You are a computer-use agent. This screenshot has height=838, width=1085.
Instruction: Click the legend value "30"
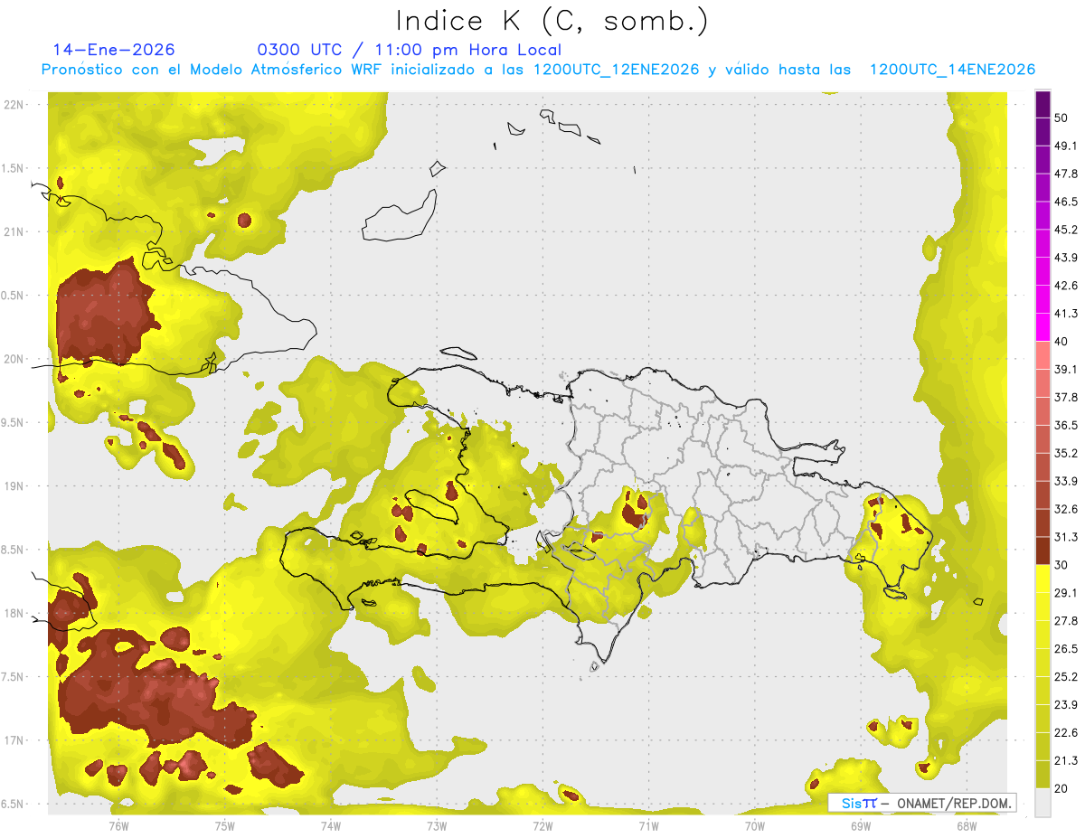click(x=1062, y=565)
